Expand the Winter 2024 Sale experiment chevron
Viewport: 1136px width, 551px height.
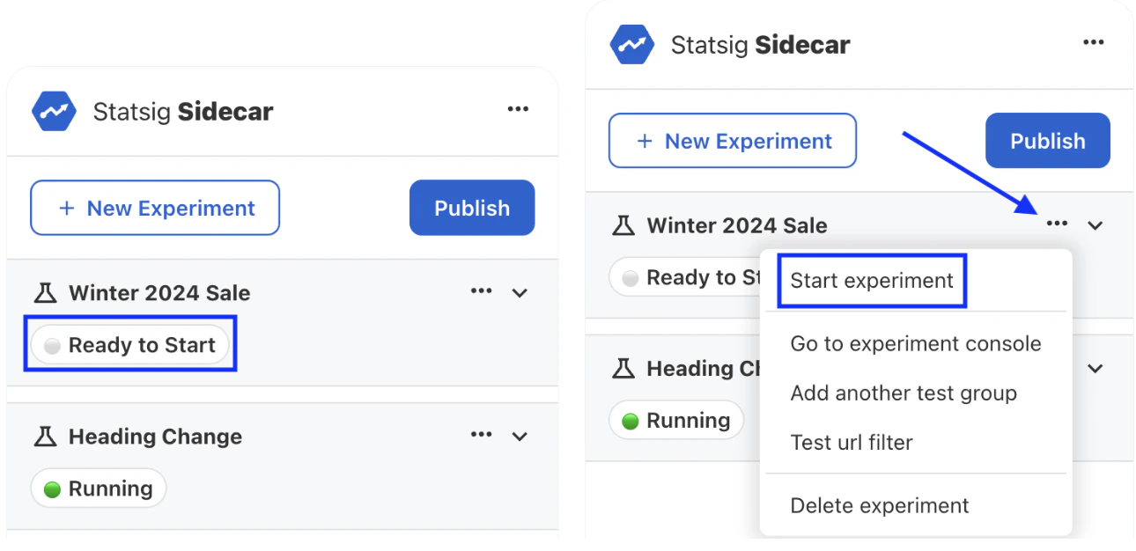[x=520, y=292]
